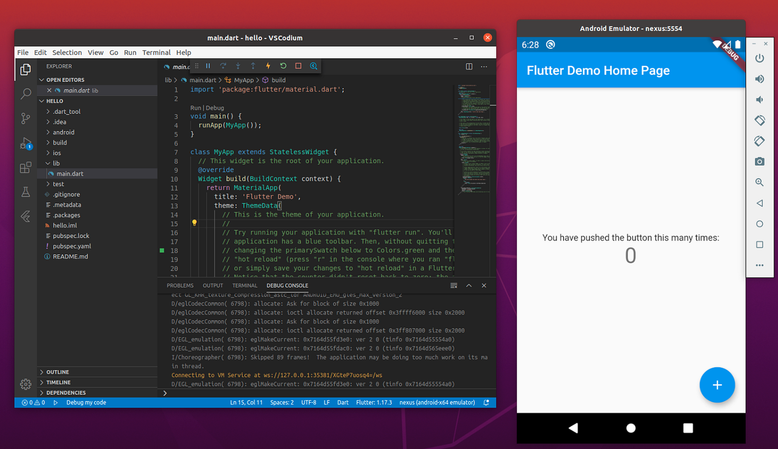
Task: Take a screenshot with the emulator camera icon
Action: coord(760,162)
